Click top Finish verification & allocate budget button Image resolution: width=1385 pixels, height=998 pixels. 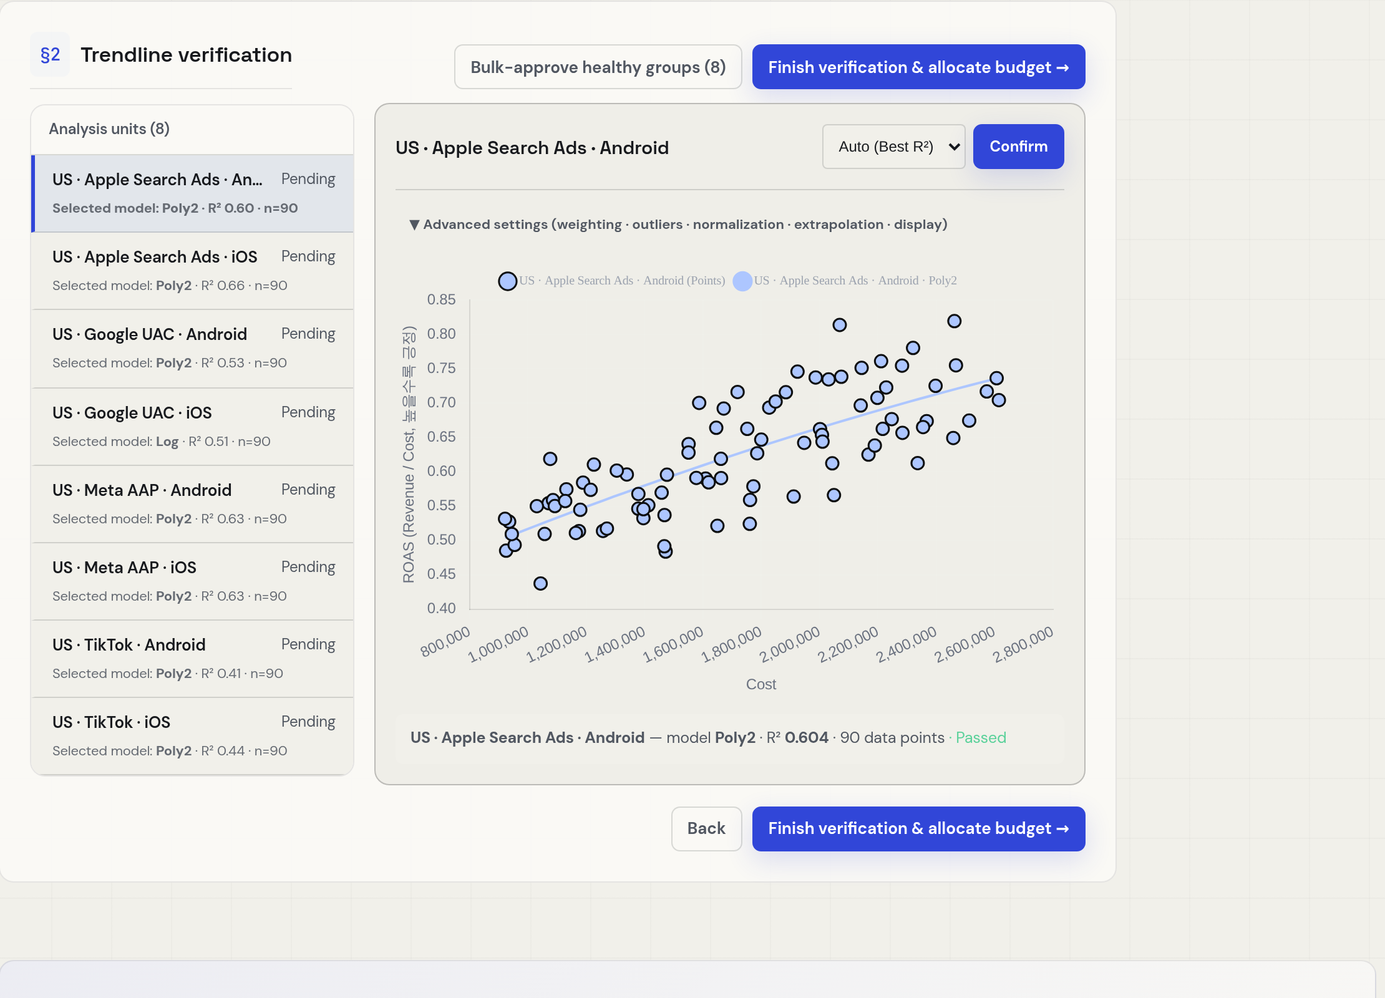click(x=918, y=67)
